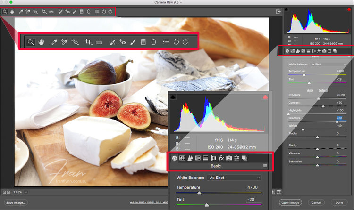Adjust the Shadows slider handle
Screen dimensions: 354x210
pos(337,121)
